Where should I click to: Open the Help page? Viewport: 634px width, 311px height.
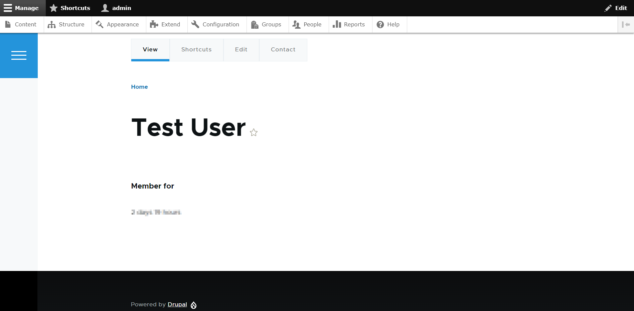coord(388,24)
